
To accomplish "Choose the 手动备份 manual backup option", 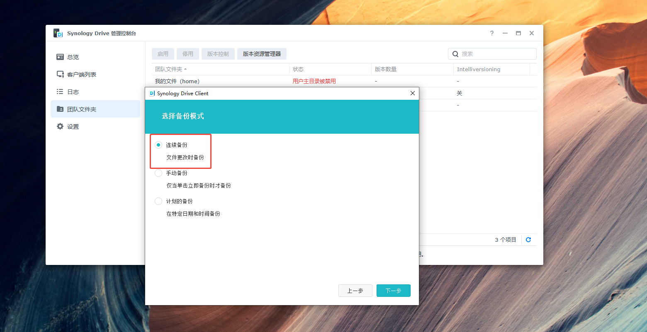I will tap(158, 173).
